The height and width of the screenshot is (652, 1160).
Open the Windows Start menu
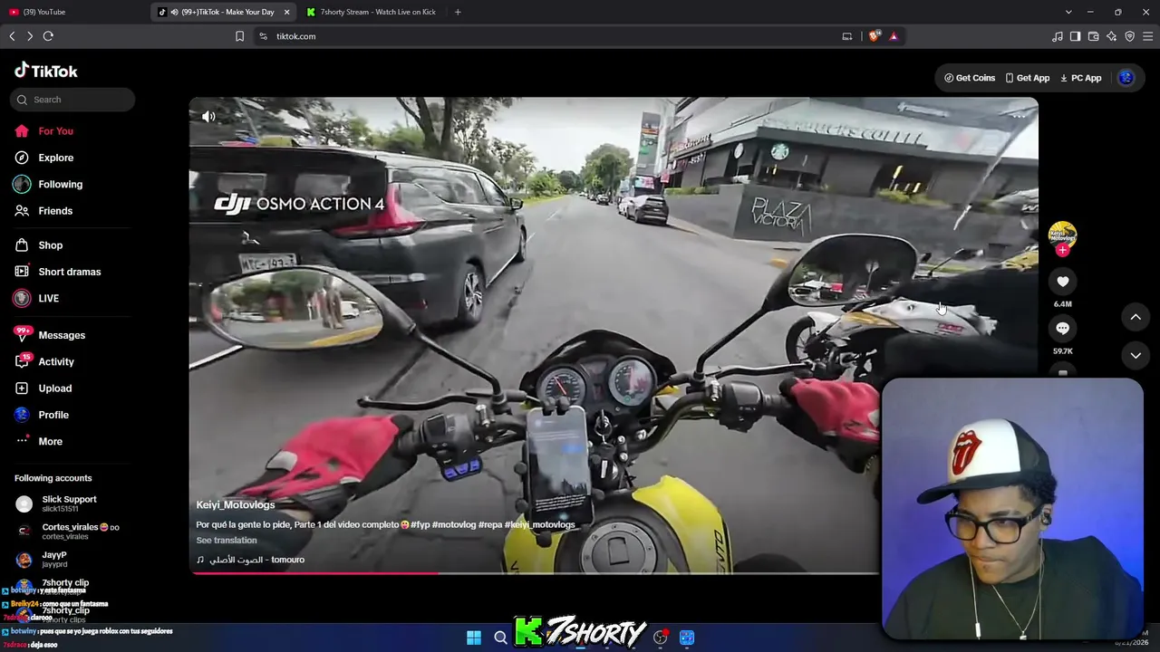pyautogui.click(x=474, y=638)
